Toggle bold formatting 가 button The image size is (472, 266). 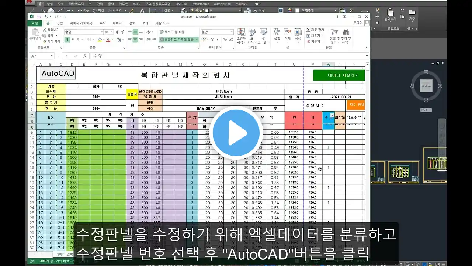[x=67, y=40]
